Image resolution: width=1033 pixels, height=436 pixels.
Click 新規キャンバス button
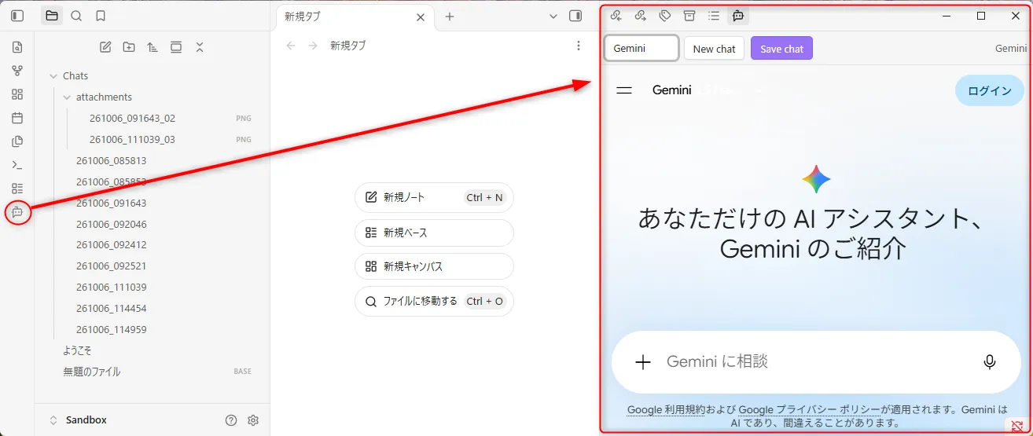click(x=434, y=266)
